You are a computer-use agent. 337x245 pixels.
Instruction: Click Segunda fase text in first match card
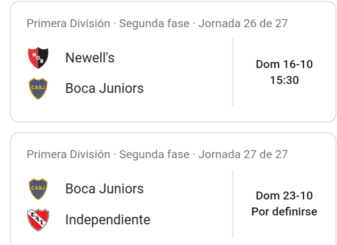point(154,23)
